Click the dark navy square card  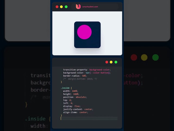87,35
